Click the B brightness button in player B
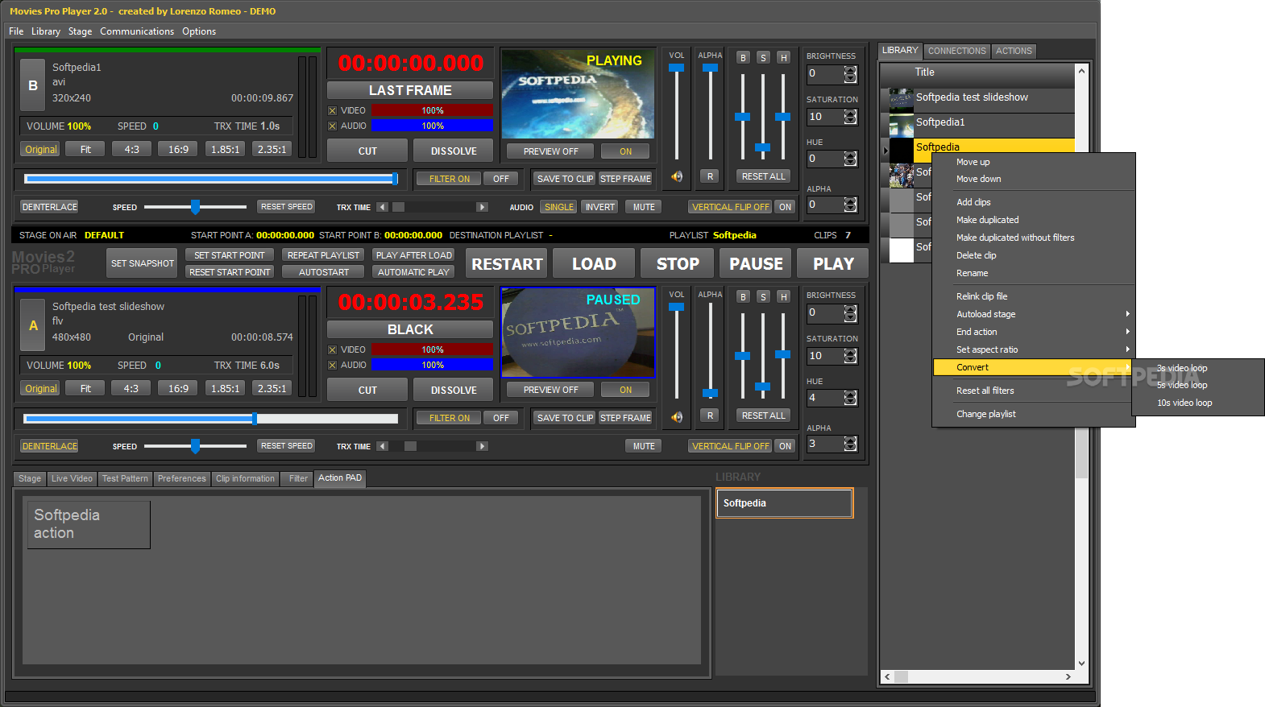Image resolution: width=1265 pixels, height=707 pixels. [743, 57]
